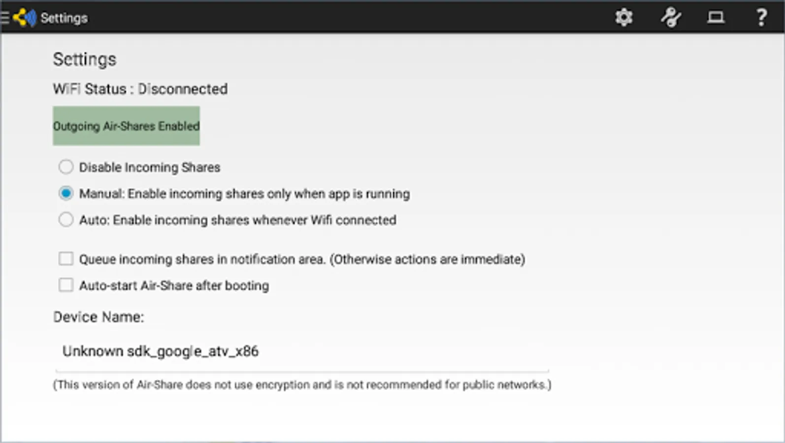Click the Device Name label
This screenshot has width=785, height=443.
point(98,317)
